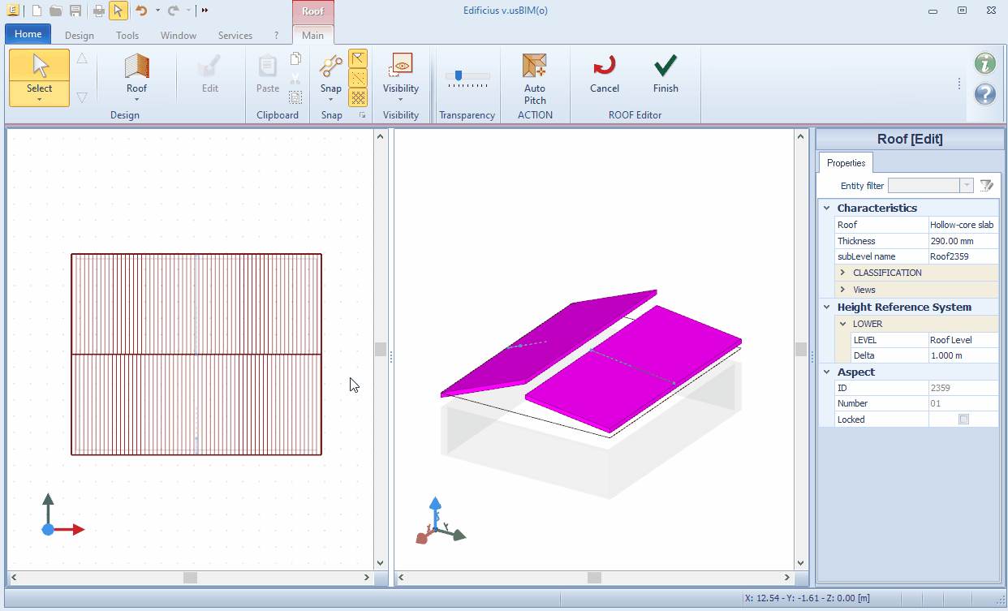1008x611 pixels.
Task: Click the Thickness value field
Action: point(963,241)
